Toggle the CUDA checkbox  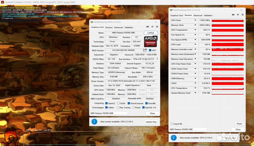(118, 103)
